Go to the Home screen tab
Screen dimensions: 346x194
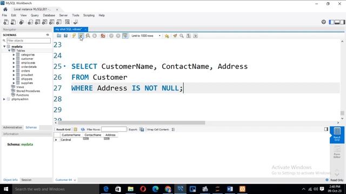[5, 9]
